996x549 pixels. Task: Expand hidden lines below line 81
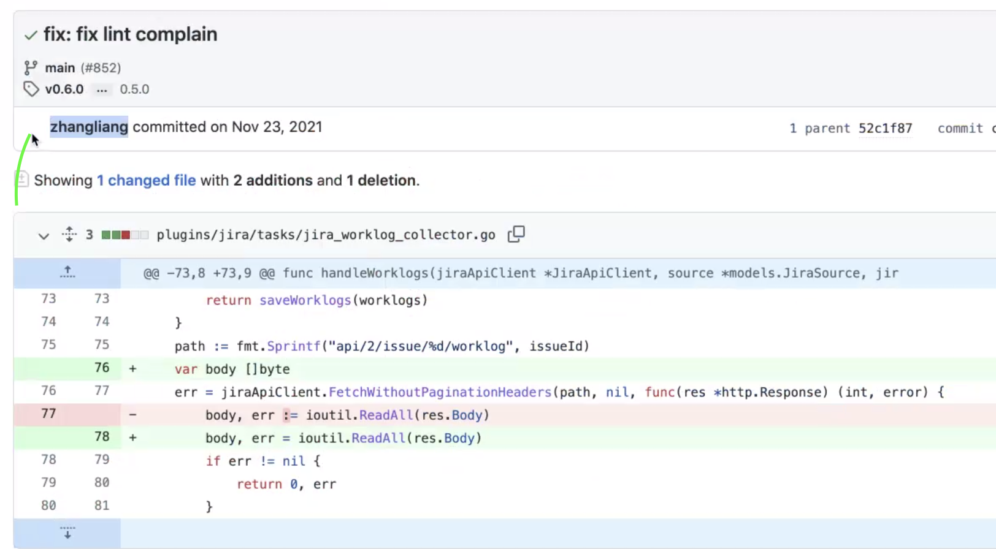[67, 532]
